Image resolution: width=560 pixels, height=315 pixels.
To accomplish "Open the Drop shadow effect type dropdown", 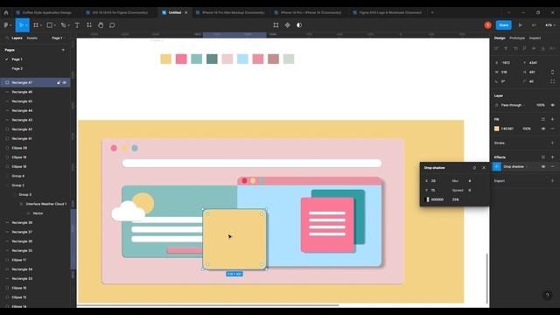I will [x=515, y=167].
